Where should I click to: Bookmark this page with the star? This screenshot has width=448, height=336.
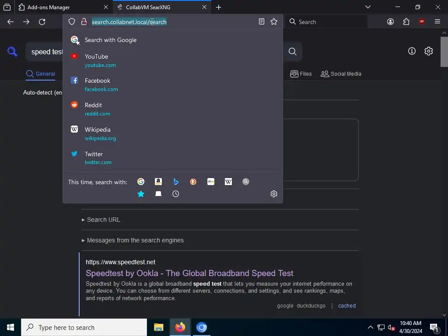point(274,22)
